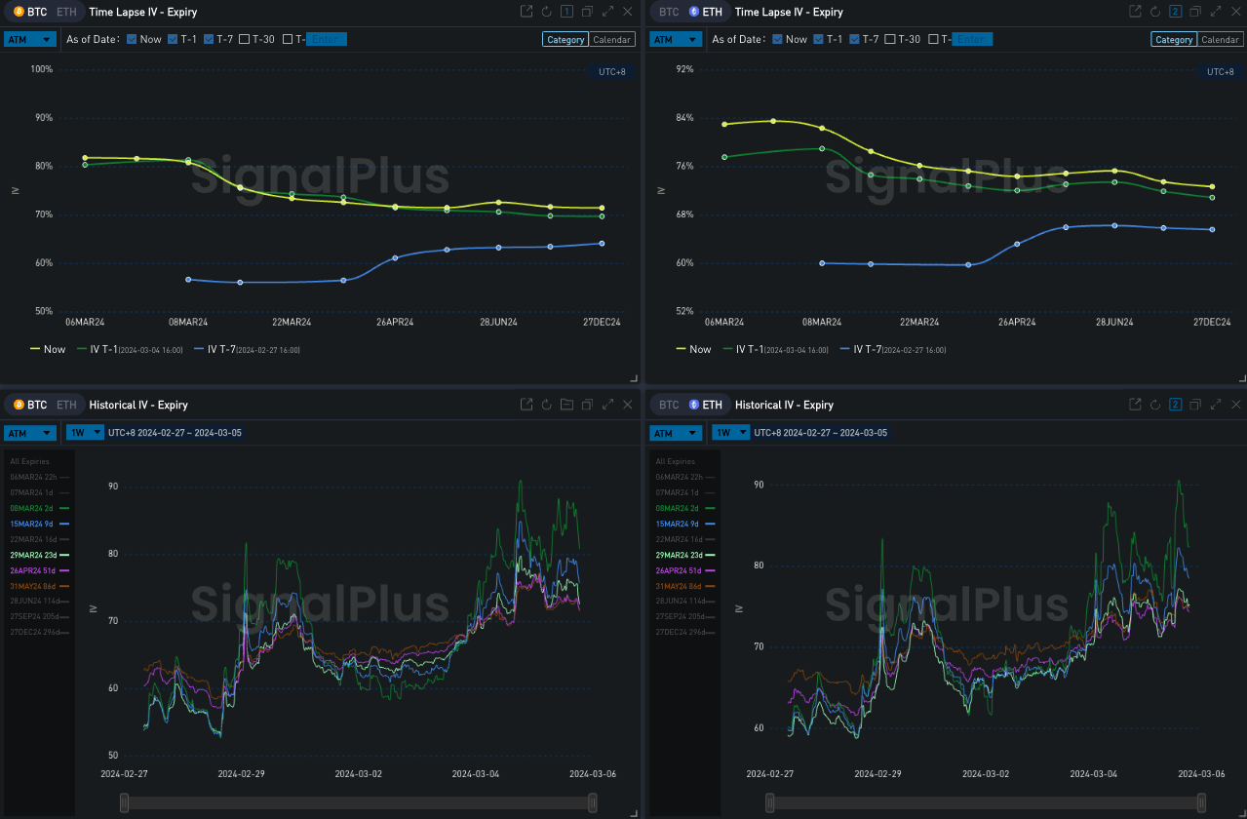1247x819 pixels.
Task: Open the ATM dropdown in the BTC Time Lapse panel
Action: (28, 39)
